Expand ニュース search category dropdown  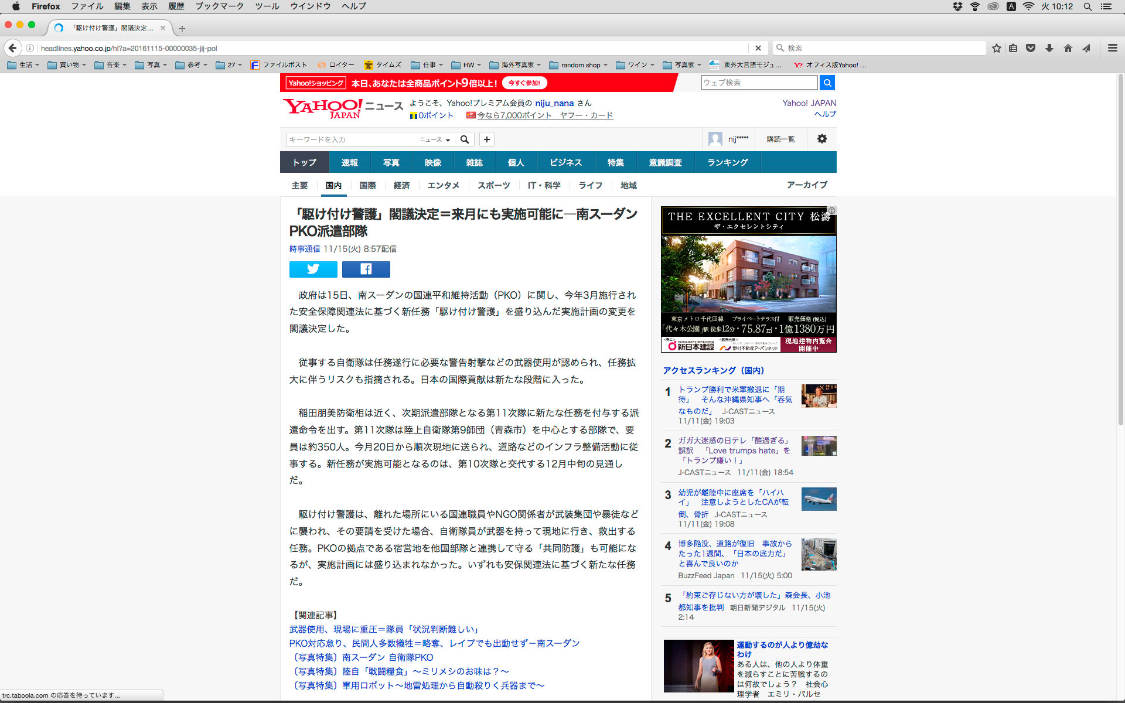tap(435, 139)
